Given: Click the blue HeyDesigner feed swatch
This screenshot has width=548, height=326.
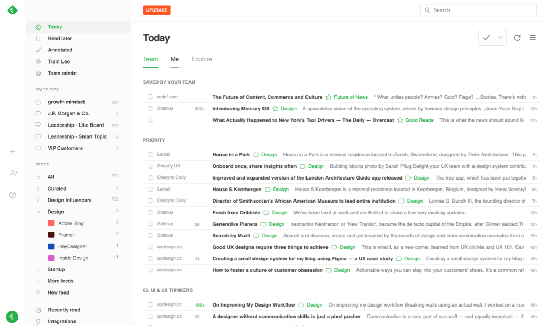Looking at the screenshot, I should (x=51, y=246).
